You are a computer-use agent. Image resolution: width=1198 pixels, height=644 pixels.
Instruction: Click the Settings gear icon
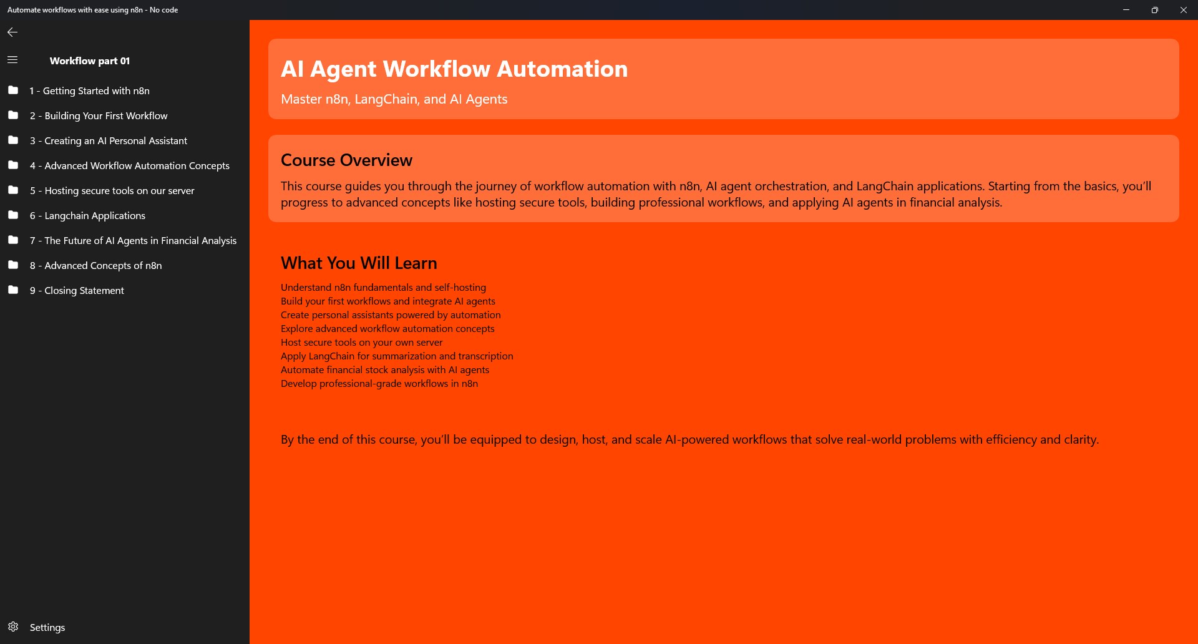(12, 627)
